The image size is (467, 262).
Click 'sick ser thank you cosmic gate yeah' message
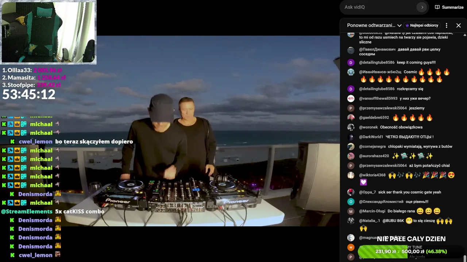pos(410,192)
